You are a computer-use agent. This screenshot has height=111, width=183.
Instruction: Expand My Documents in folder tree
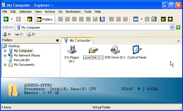click(x=5, y=65)
